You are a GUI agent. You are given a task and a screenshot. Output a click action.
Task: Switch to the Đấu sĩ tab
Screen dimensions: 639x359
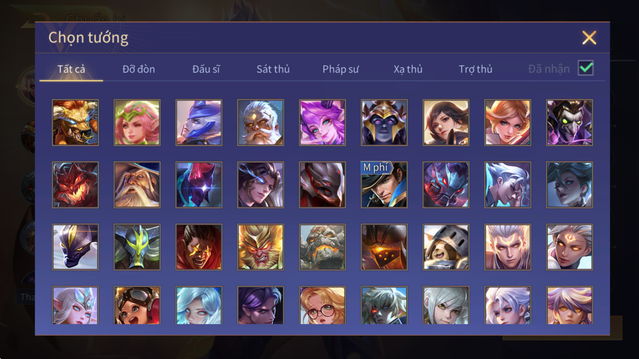tap(206, 69)
